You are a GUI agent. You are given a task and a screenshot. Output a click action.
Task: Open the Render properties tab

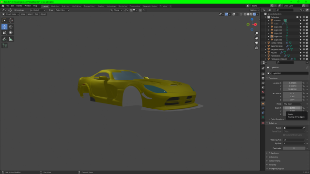263,73
